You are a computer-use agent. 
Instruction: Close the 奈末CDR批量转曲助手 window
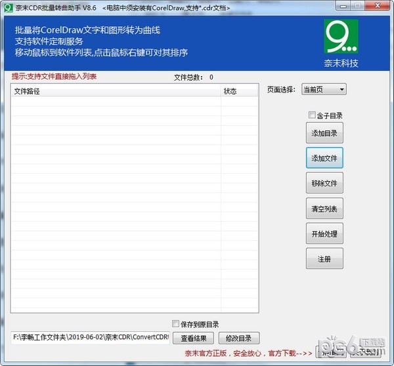[377, 5]
